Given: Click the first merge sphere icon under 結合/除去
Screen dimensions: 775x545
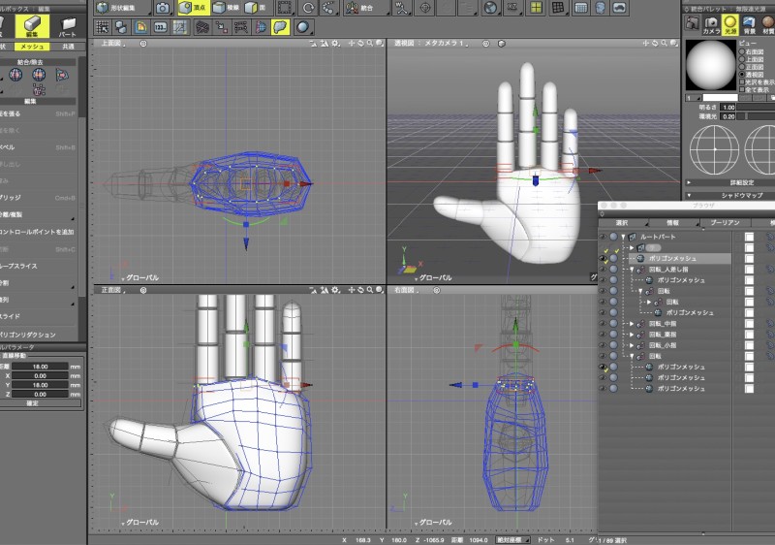Looking at the screenshot, I should coord(15,75).
